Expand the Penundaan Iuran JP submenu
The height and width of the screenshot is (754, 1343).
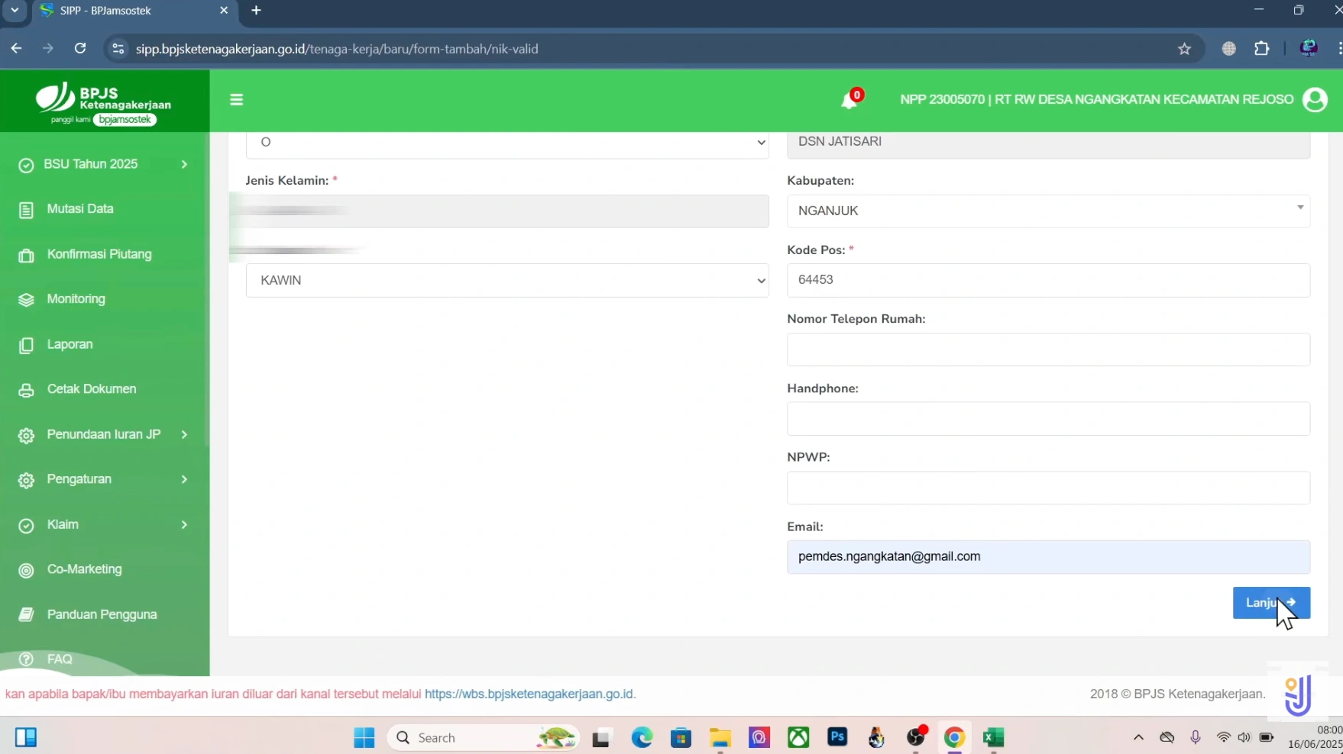point(102,434)
